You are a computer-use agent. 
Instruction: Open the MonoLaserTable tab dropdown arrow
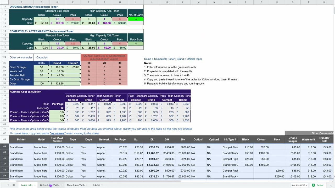[87, 185]
